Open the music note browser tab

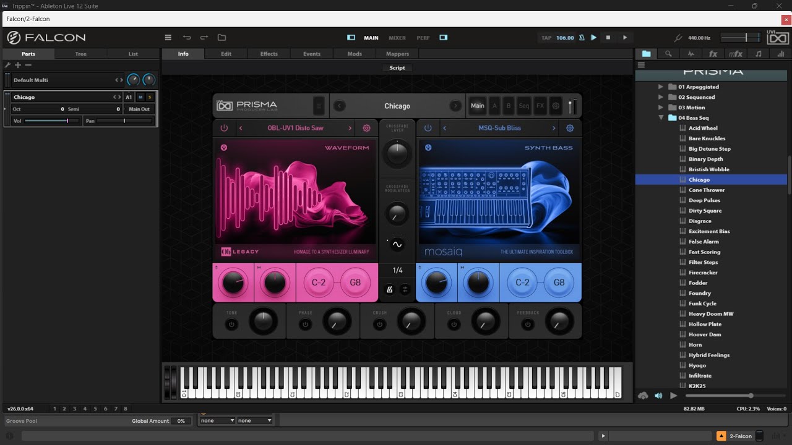(758, 54)
